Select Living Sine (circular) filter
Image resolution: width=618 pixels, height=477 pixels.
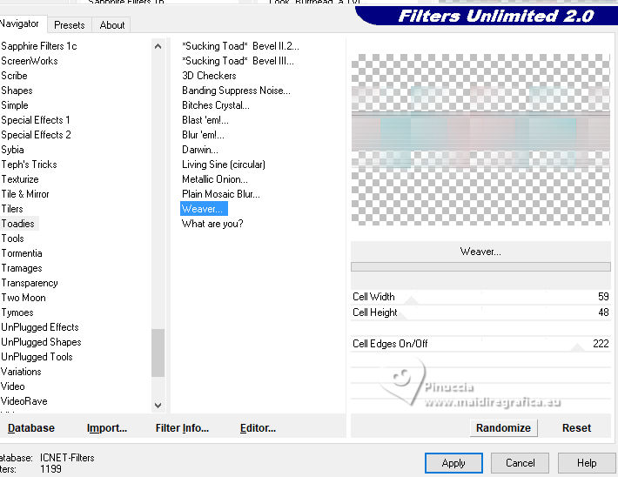tap(224, 165)
